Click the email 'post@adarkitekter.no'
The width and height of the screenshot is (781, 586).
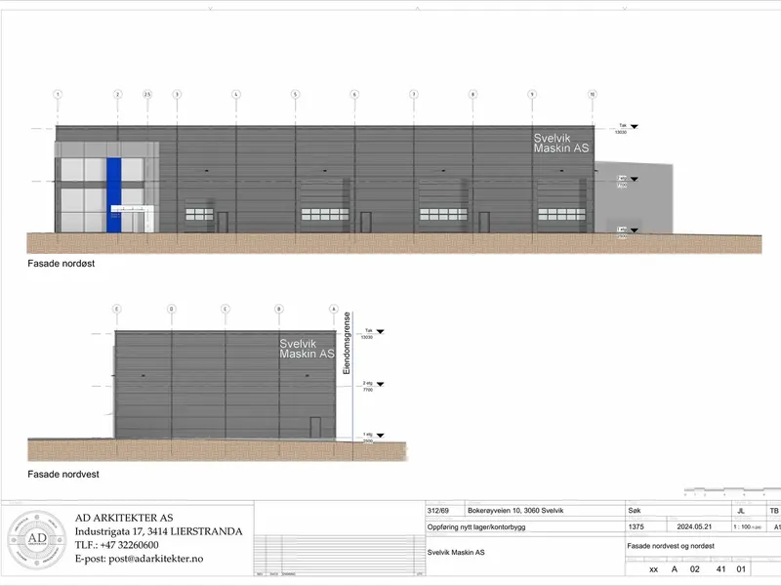pos(156,559)
